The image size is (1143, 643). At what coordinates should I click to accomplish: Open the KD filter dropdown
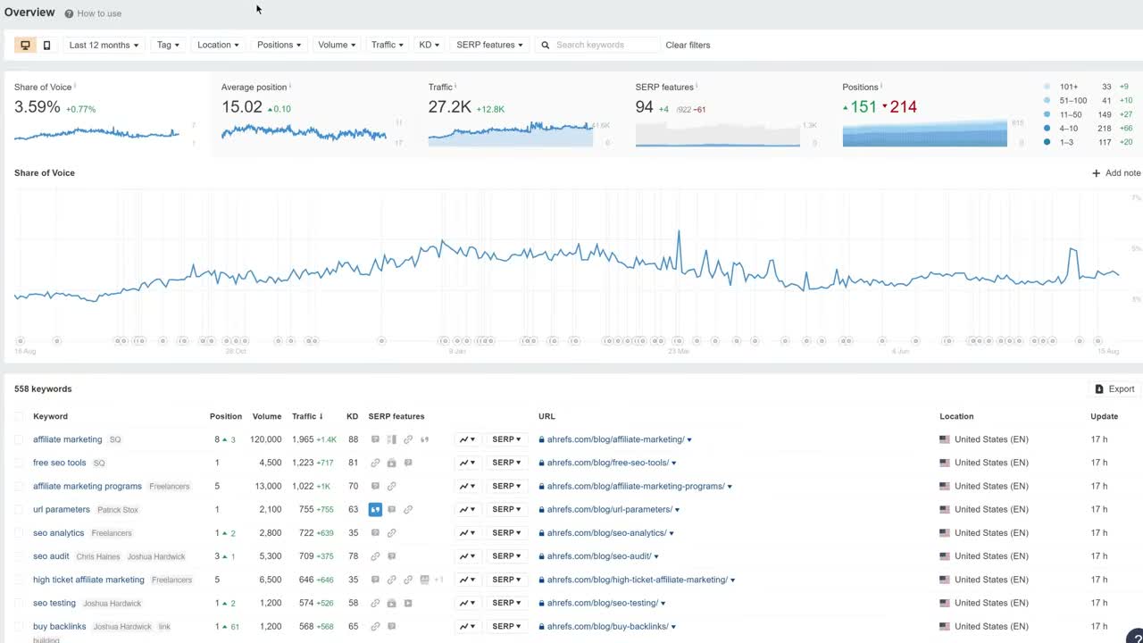(x=429, y=45)
